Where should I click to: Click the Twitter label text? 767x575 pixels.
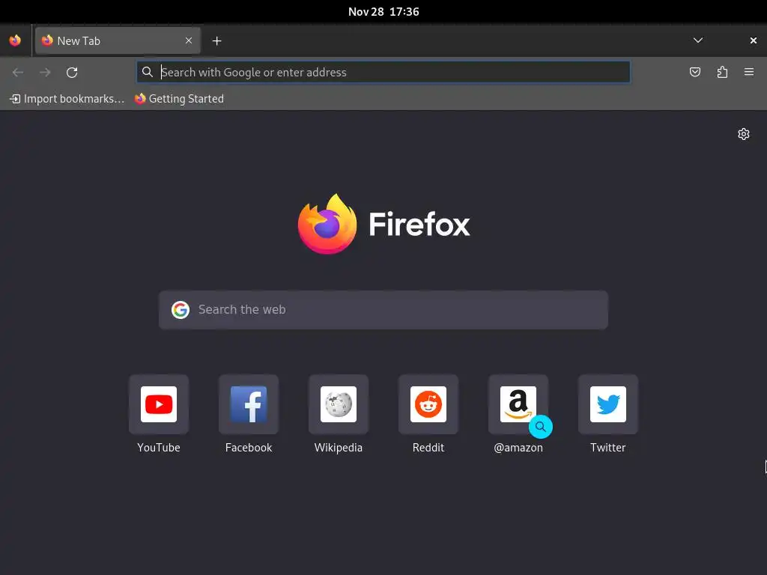pyautogui.click(x=608, y=448)
